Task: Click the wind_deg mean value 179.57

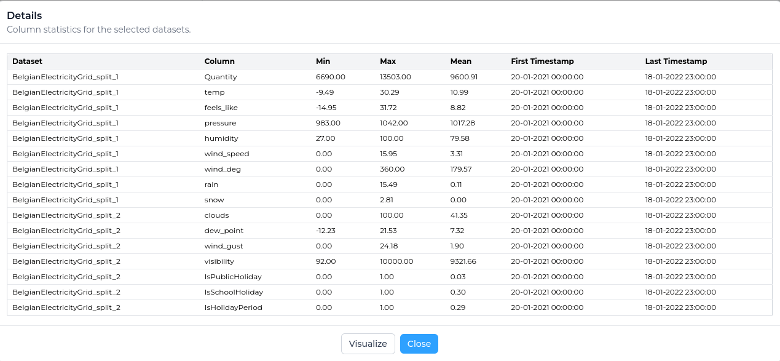Action: [x=461, y=169]
